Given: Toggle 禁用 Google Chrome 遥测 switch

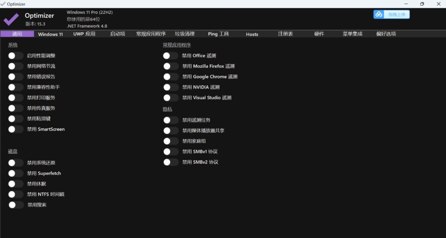Looking at the screenshot, I should (x=171, y=77).
